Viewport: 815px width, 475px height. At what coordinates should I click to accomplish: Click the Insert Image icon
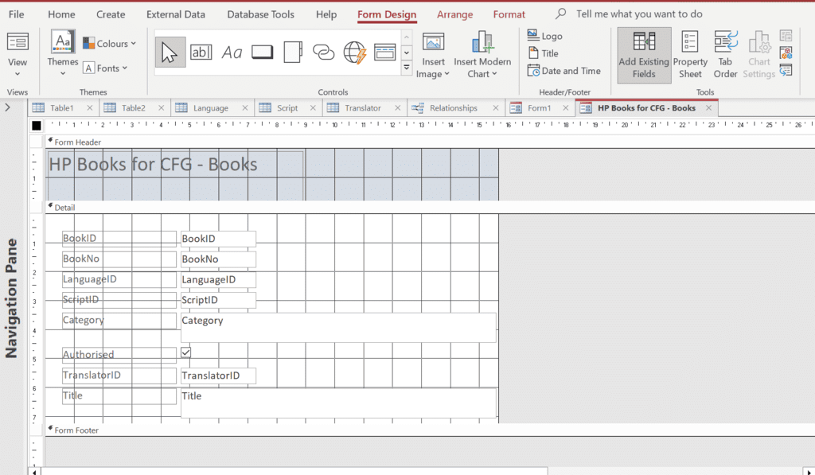pyautogui.click(x=433, y=42)
